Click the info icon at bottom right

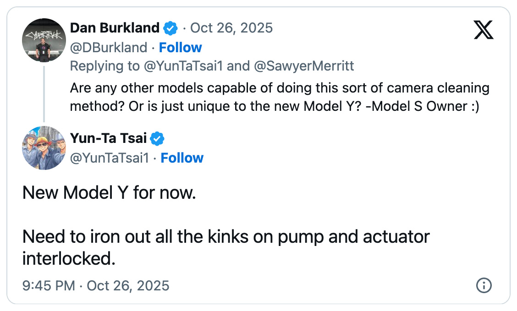coord(484,286)
